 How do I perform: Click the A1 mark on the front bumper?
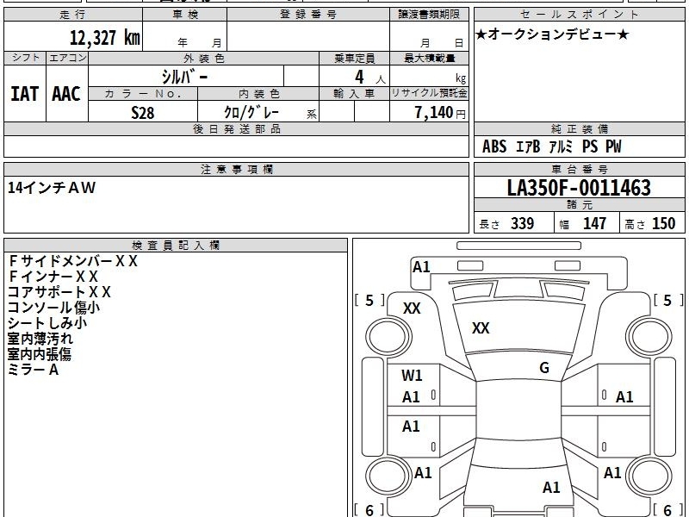coord(421,267)
